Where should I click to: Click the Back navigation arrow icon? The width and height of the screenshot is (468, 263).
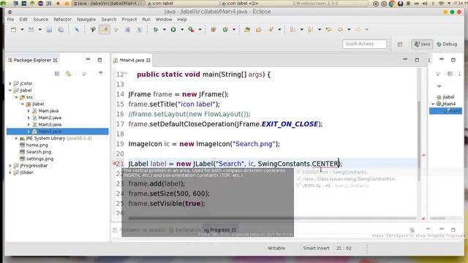[340, 29]
